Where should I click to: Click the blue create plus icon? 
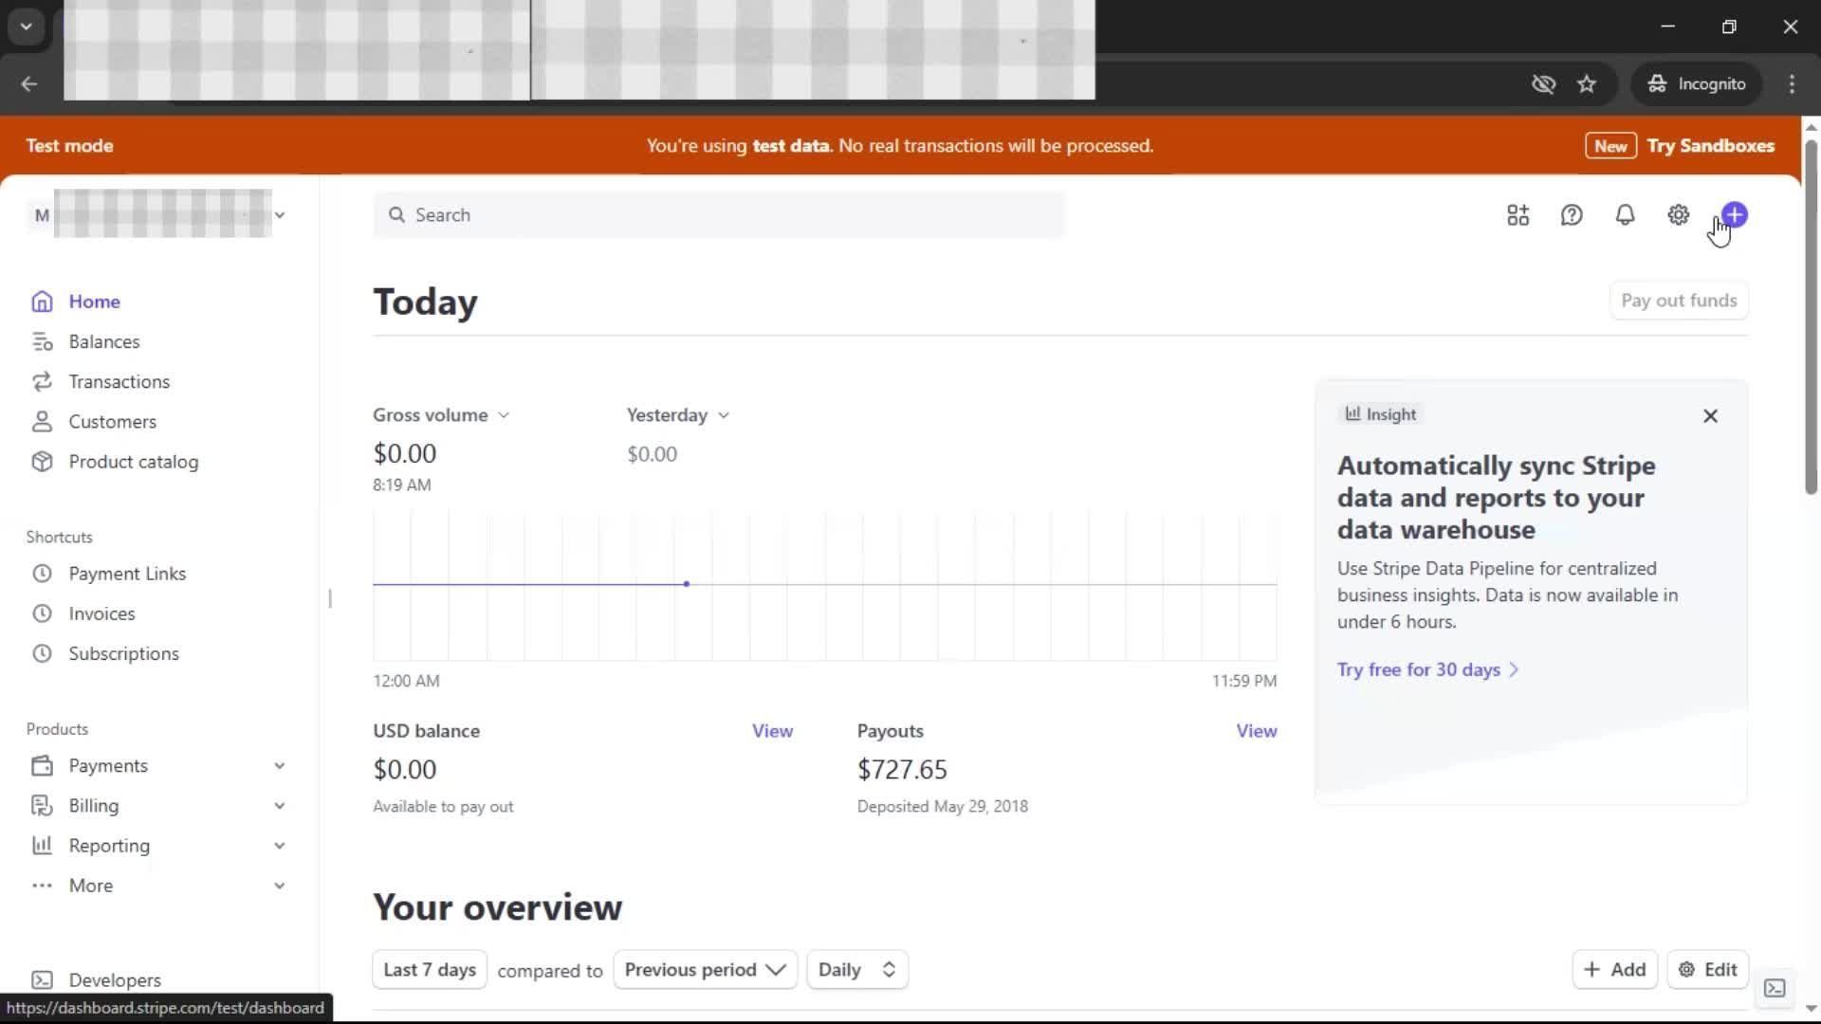point(1735,215)
